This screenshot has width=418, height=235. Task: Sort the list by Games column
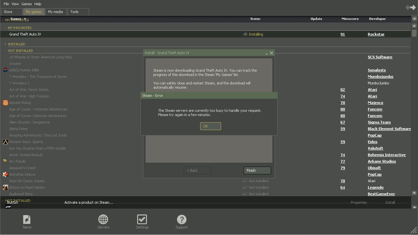click(x=16, y=19)
